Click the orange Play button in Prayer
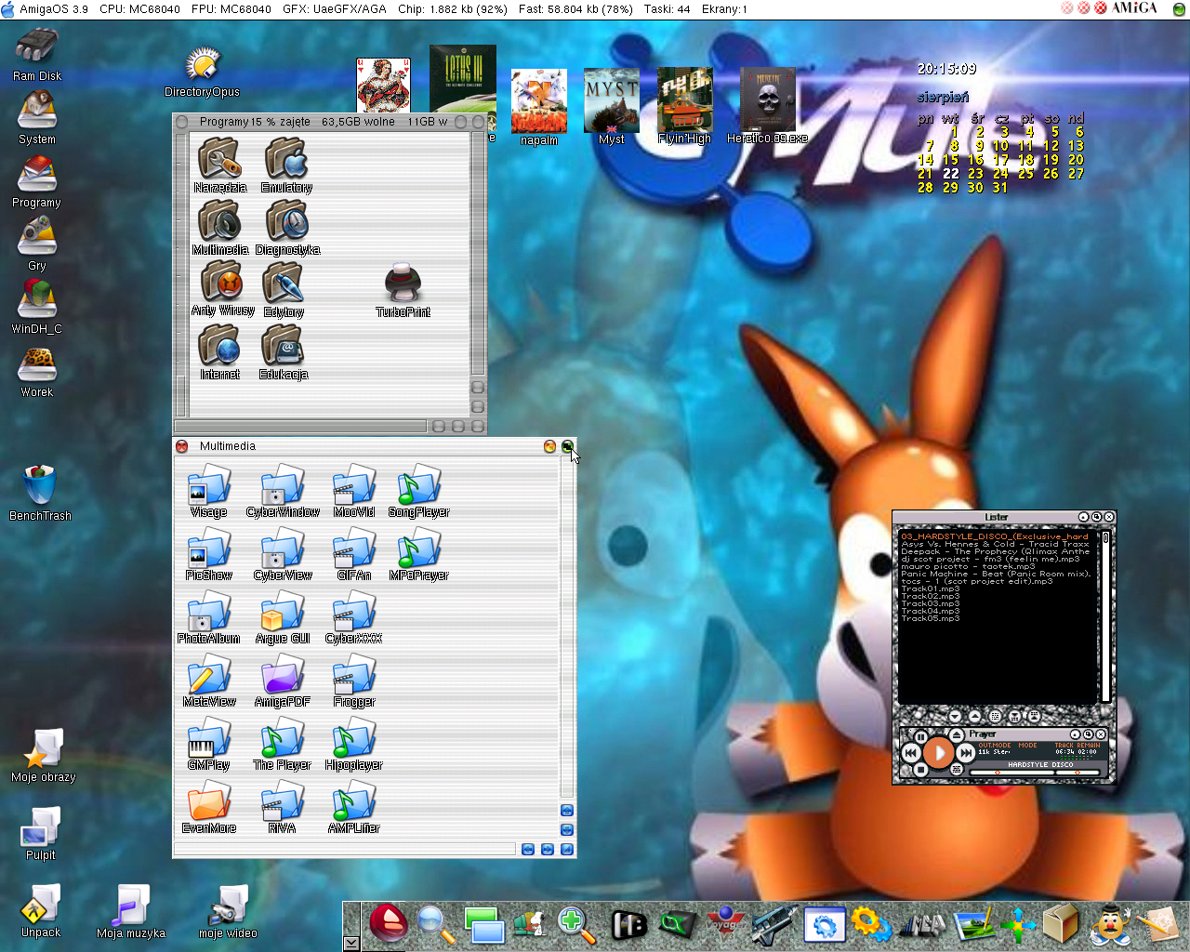 click(939, 753)
